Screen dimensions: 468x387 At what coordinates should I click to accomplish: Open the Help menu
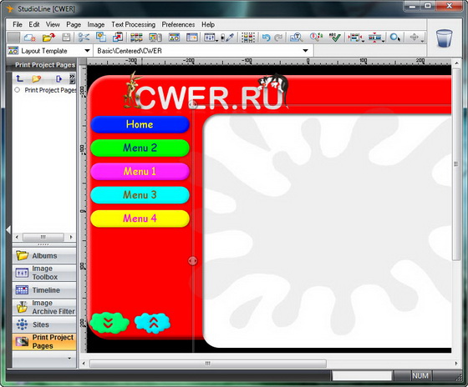[208, 24]
